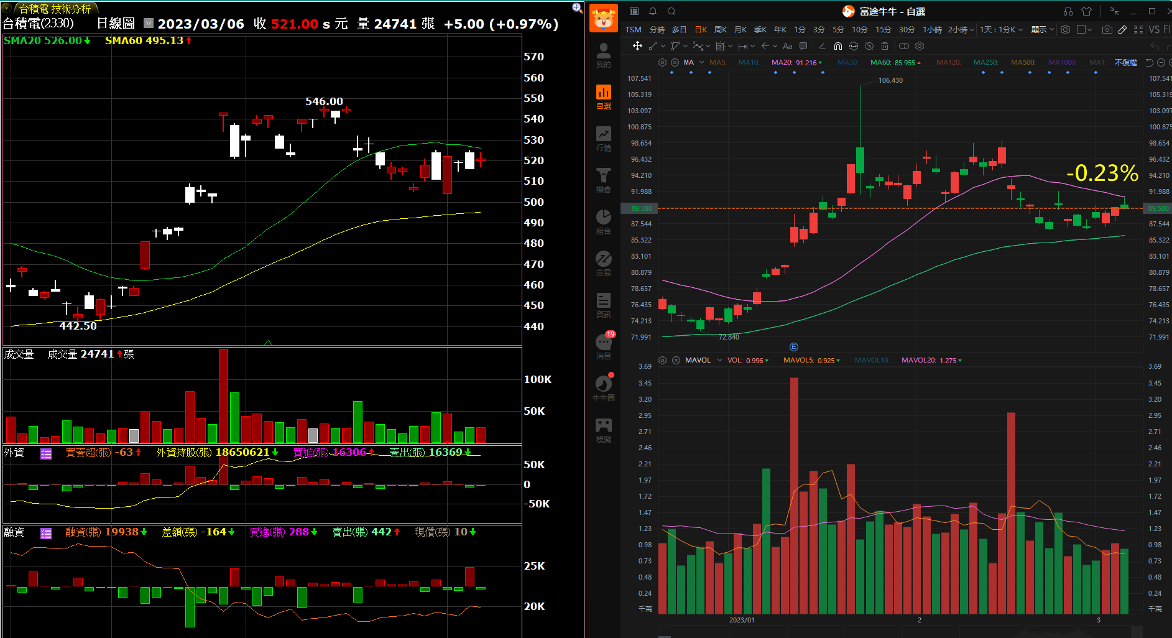Select the Aa text annotation tool
The image size is (1172, 638).
coord(787,46)
